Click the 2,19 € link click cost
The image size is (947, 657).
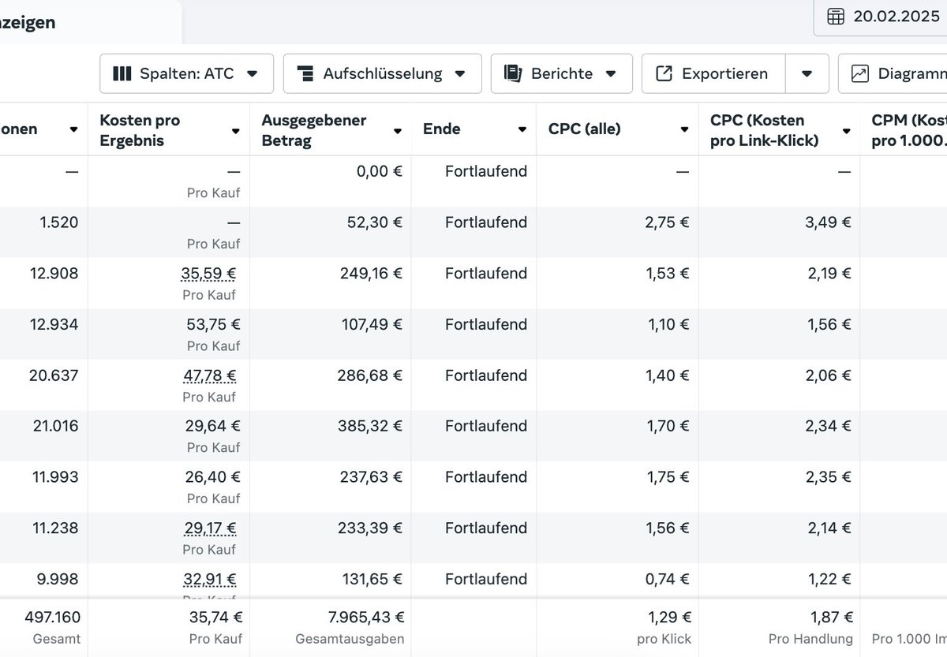click(829, 273)
